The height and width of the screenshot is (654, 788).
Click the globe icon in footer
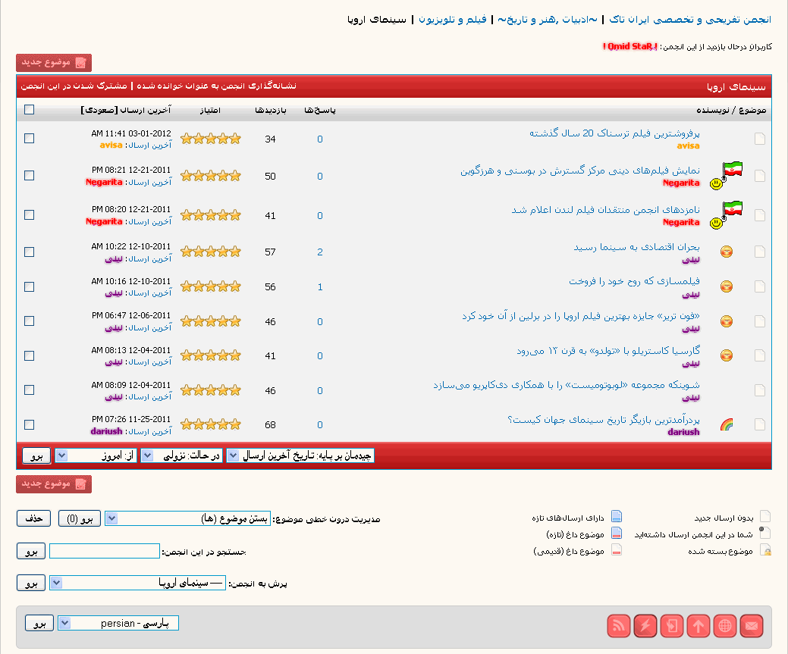pyautogui.click(x=725, y=626)
